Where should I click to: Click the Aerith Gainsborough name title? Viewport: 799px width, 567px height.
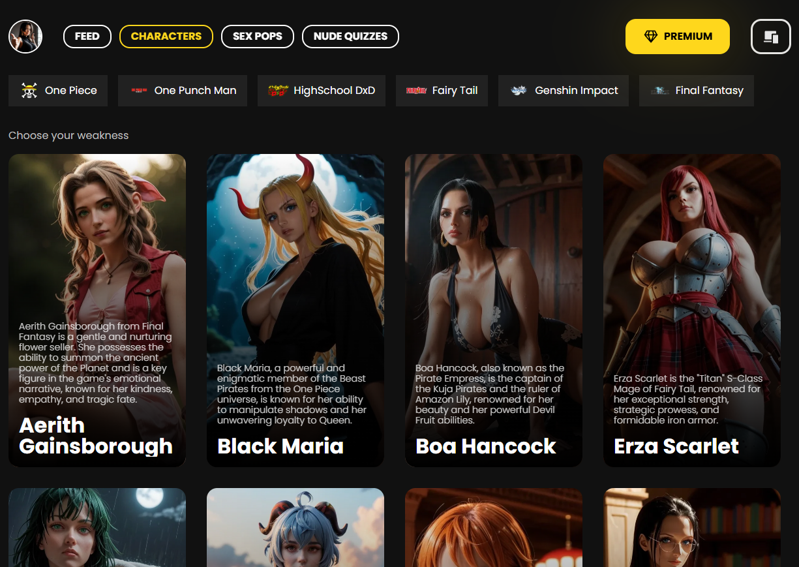[x=96, y=436]
